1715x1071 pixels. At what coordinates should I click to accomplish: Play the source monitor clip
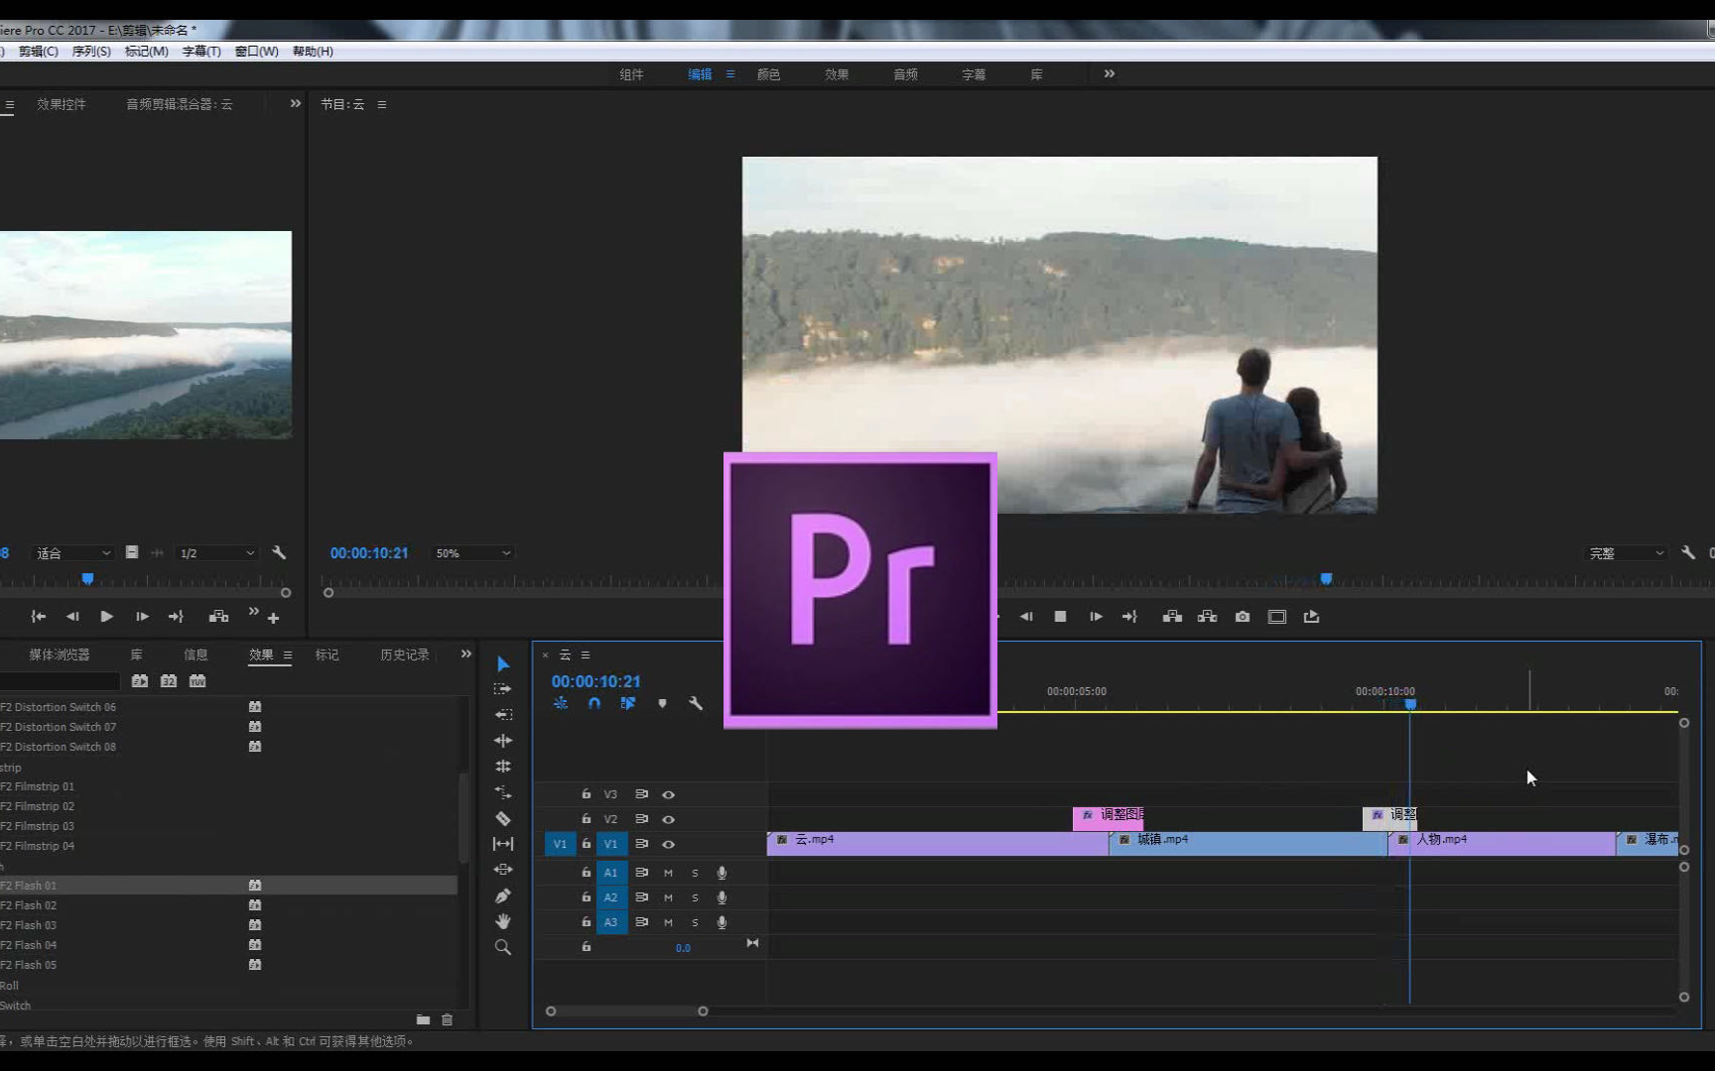tap(106, 617)
